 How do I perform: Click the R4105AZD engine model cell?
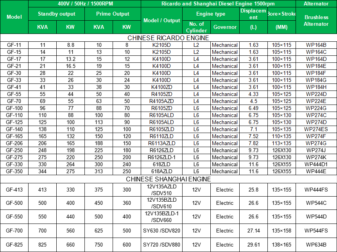pos(161,101)
